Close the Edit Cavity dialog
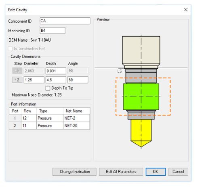The width and height of the screenshot is (198, 187). [x=186, y=10]
